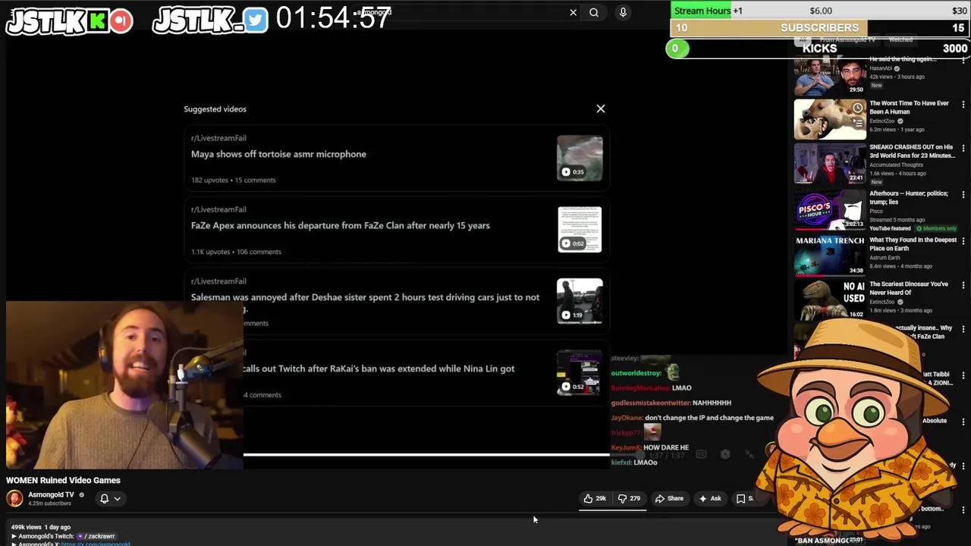Activate voice search microphone icon

(623, 12)
